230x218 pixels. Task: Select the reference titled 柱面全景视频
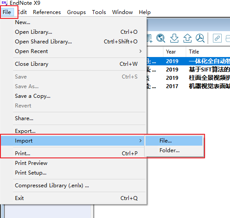click(x=188, y=78)
